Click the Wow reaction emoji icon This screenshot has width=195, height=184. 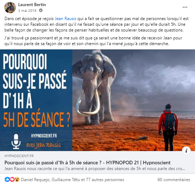(x=17, y=179)
